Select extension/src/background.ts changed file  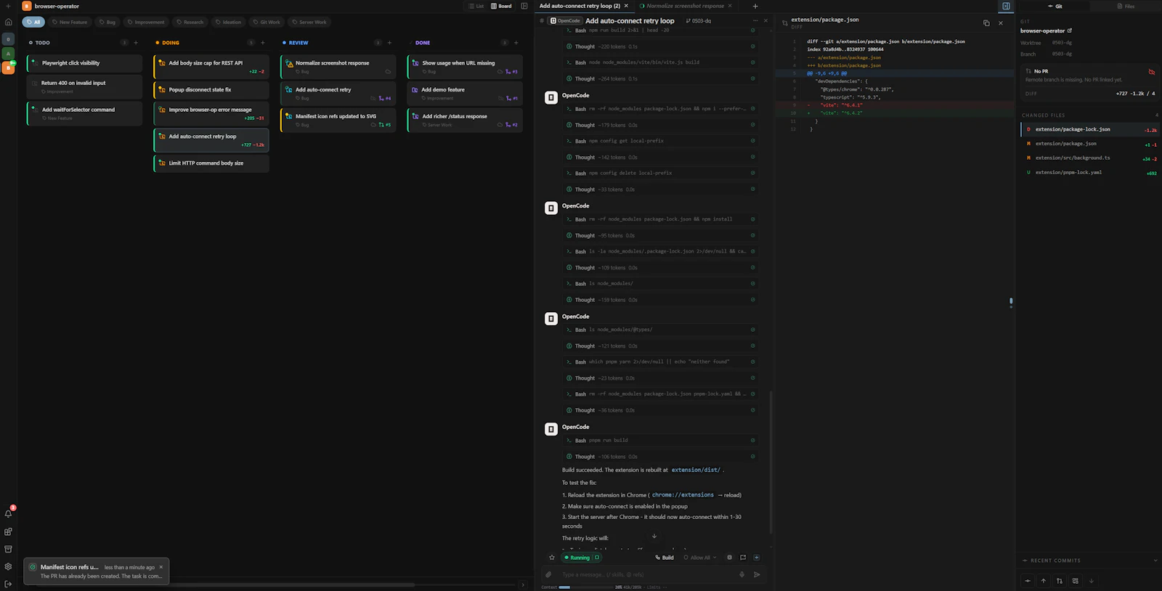coord(1090,158)
